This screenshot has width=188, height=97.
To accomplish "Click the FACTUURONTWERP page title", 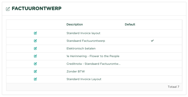I will pyautogui.click(x=37, y=8).
